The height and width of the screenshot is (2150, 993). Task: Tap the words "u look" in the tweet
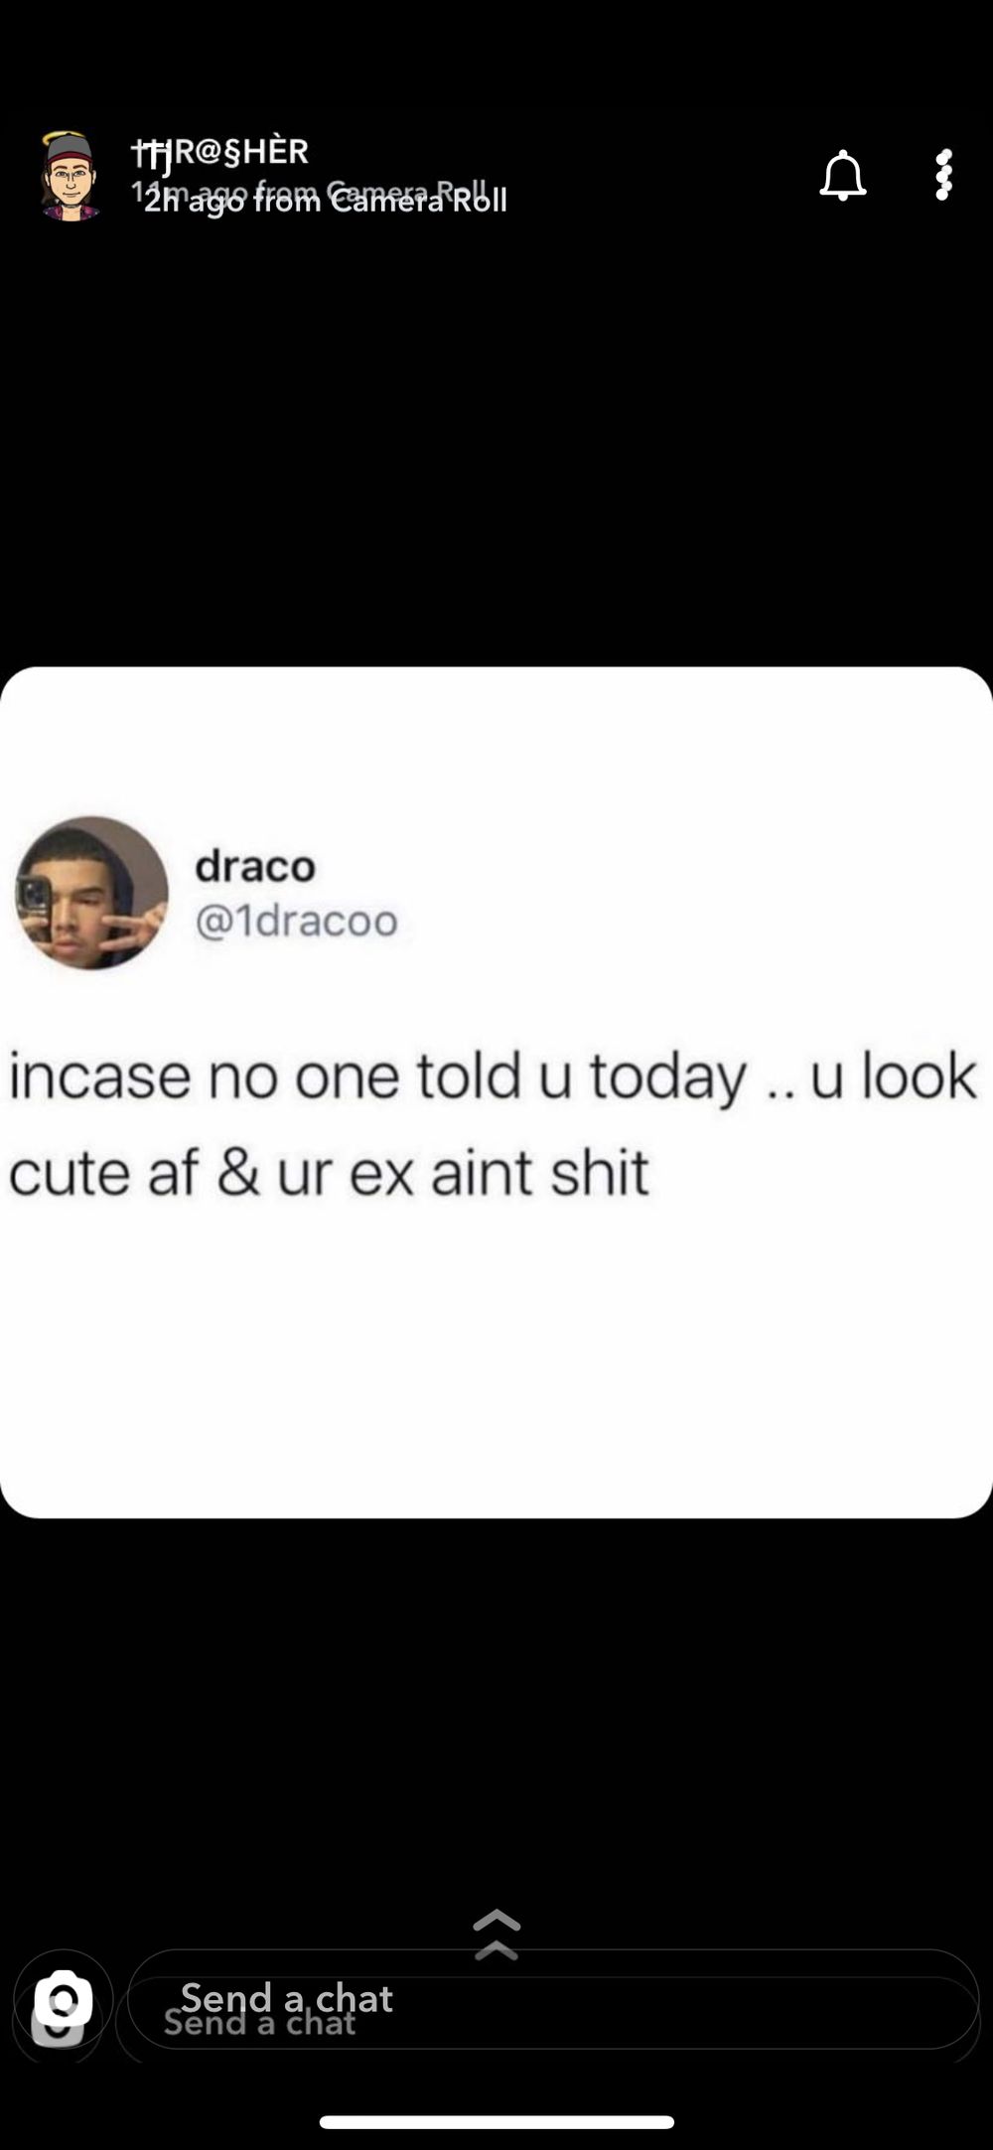pyautogui.click(x=894, y=1075)
